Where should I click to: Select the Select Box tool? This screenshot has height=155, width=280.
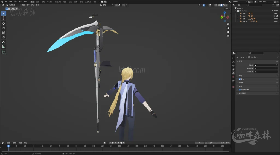pyautogui.click(x=3, y=13)
